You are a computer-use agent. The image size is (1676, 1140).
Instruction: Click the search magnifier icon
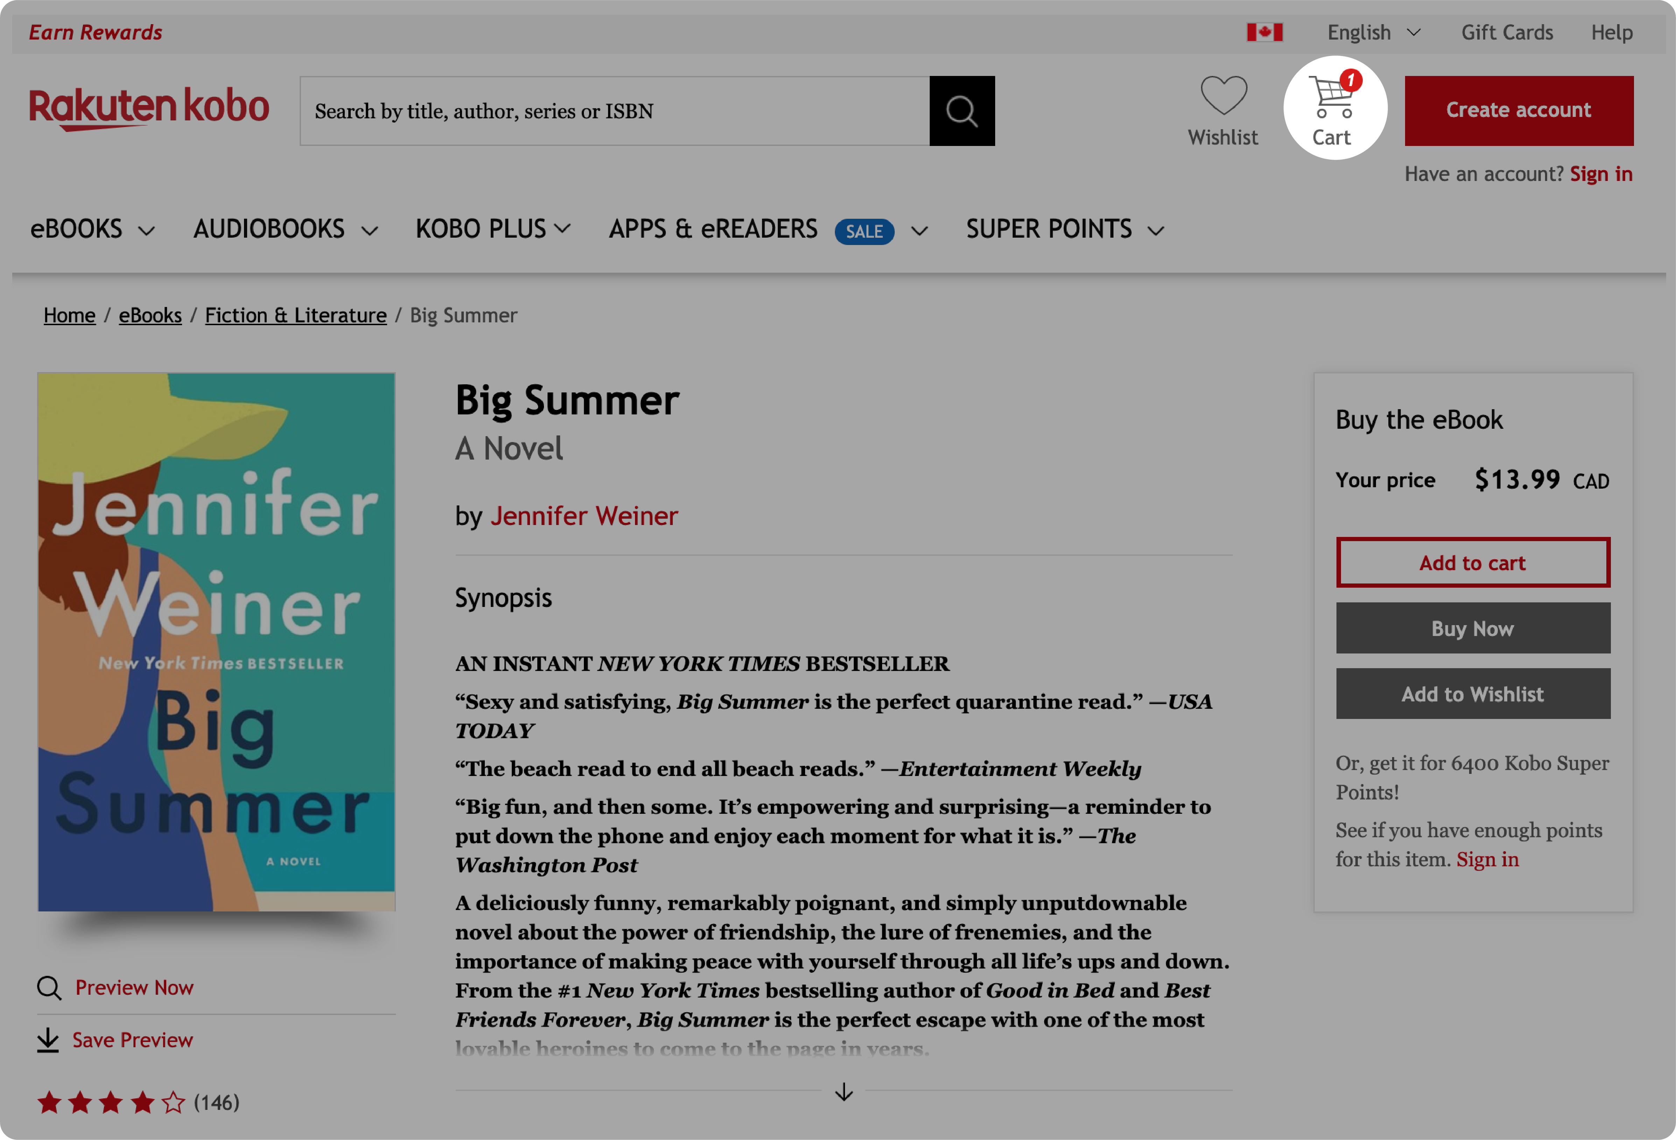[x=963, y=111]
